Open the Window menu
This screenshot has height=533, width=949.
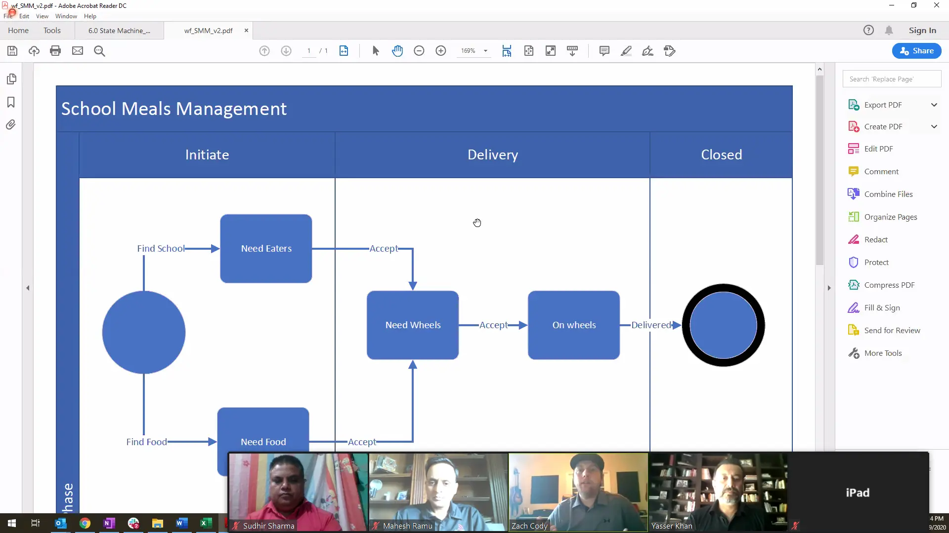66,16
